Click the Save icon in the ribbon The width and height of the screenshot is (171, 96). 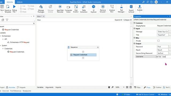(x=2, y=7)
